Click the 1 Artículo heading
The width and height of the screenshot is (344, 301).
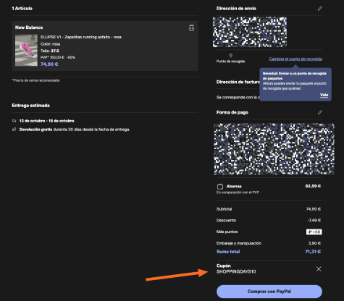(22, 9)
